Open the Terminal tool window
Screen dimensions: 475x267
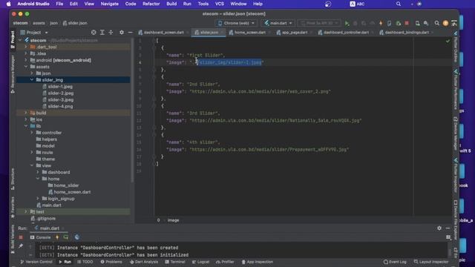click(x=175, y=262)
